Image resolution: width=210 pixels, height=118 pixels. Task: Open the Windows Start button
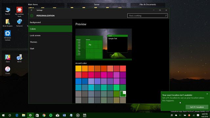click(x=3, y=115)
